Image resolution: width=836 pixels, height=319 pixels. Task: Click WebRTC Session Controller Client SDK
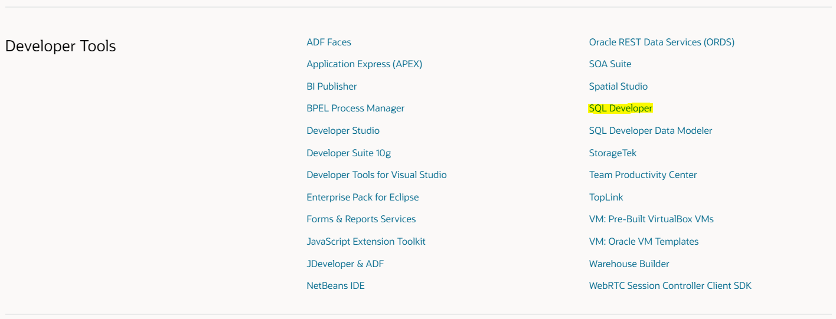[x=670, y=285]
